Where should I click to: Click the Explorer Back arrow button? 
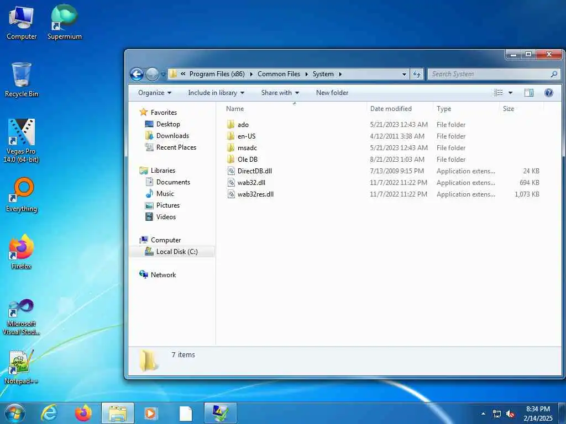click(x=137, y=75)
